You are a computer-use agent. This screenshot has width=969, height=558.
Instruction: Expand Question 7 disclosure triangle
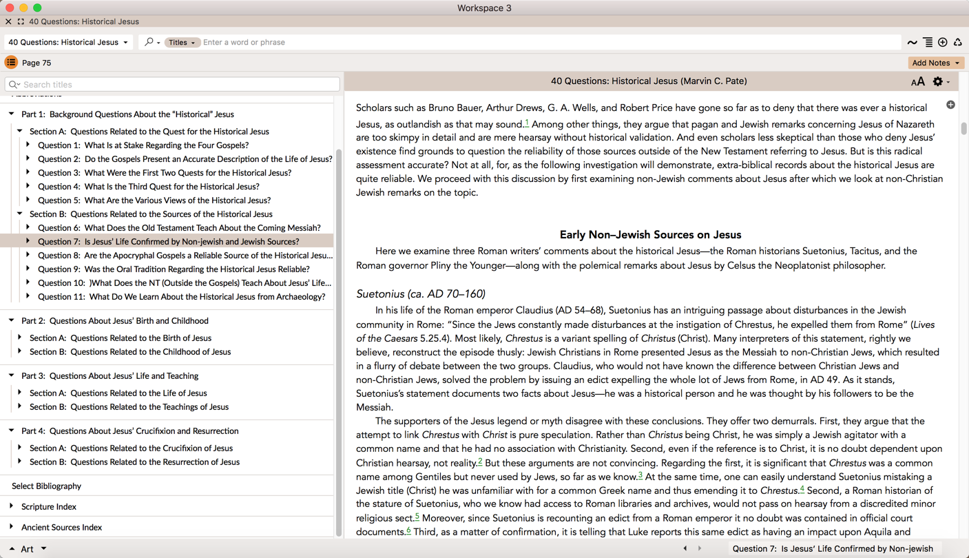(x=28, y=242)
